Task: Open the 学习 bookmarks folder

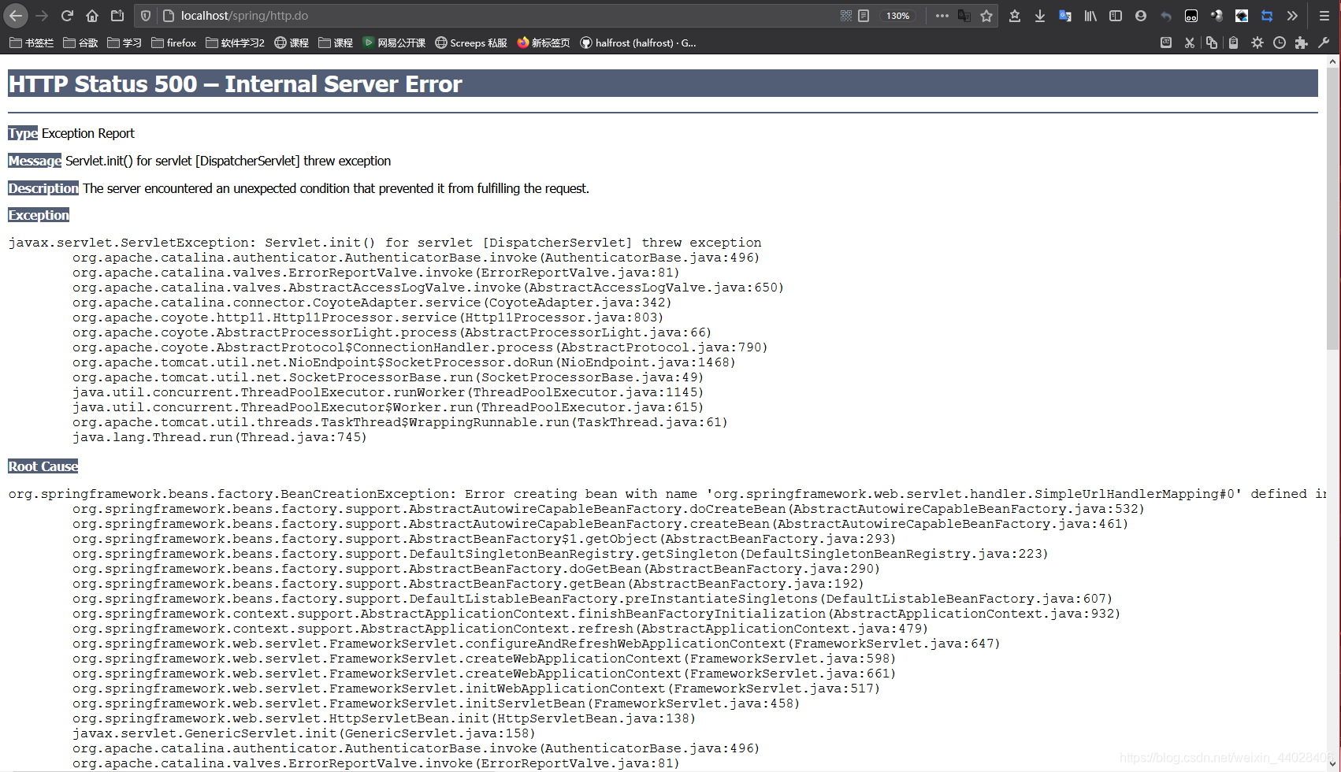Action: (124, 43)
